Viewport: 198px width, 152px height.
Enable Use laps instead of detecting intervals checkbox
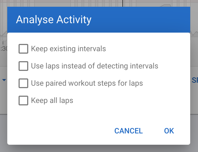coord(23,66)
